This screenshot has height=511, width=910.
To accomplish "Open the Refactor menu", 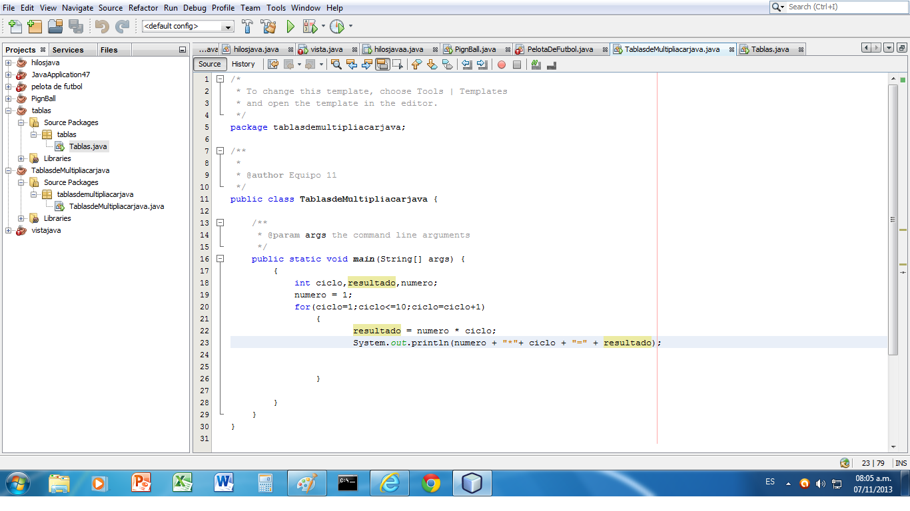I will (x=143, y=8).
